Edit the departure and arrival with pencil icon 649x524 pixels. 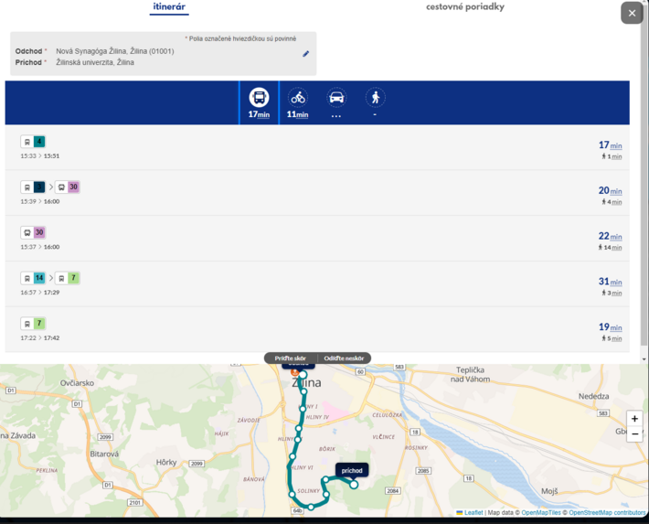[x=306, y=54]
